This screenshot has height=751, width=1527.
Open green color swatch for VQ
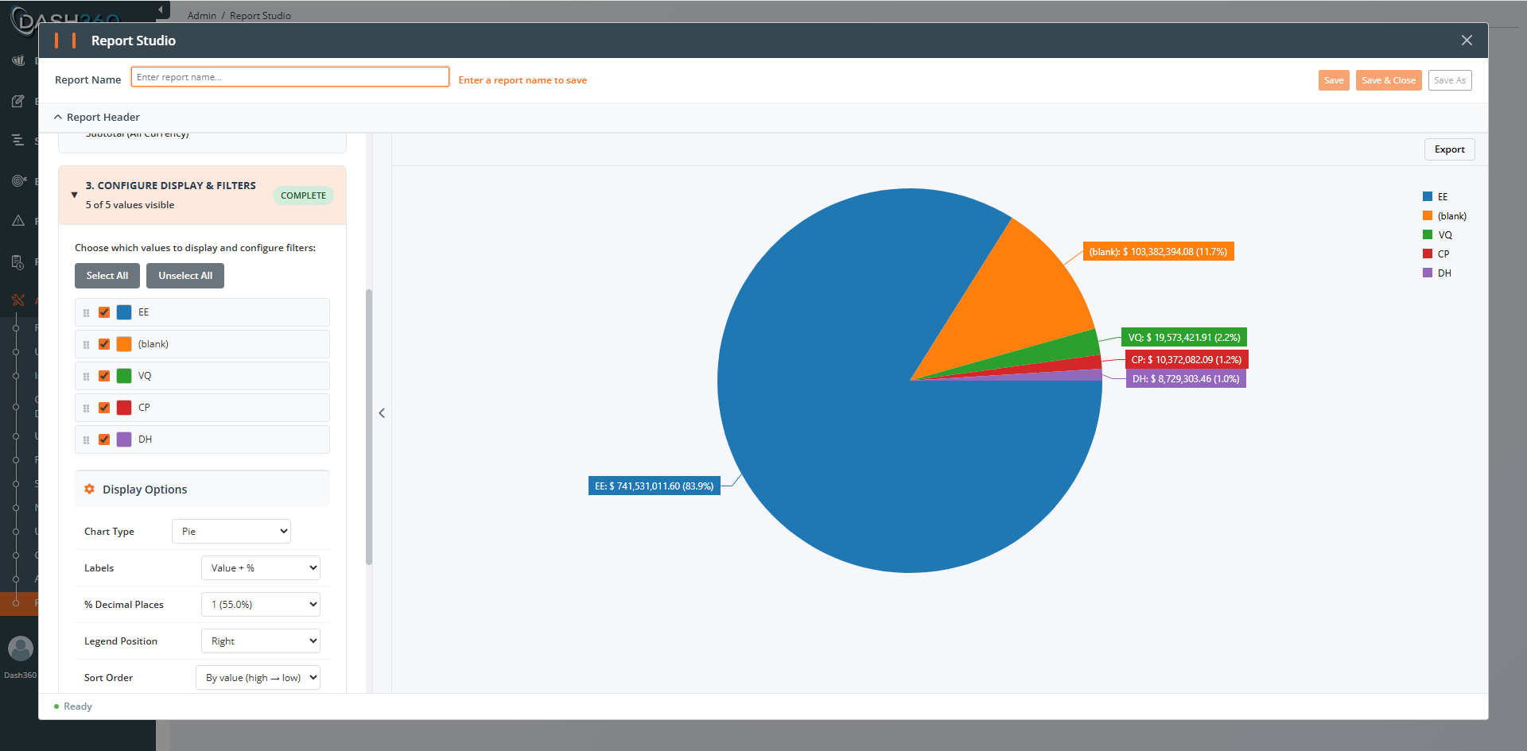tap(124, 376)
